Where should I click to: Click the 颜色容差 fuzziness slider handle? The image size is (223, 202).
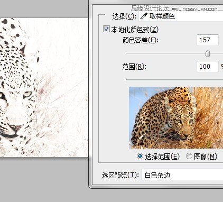[x=208, y=53]
